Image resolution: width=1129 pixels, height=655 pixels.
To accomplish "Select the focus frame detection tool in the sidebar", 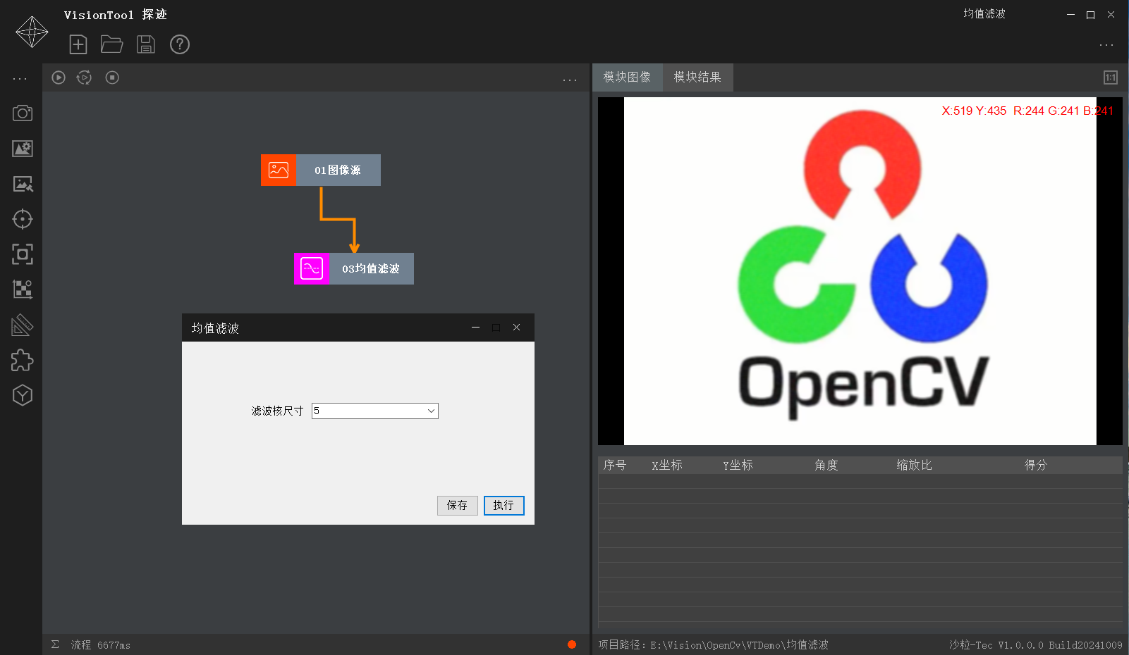I will pyautogui.click(x=23, y=254).
